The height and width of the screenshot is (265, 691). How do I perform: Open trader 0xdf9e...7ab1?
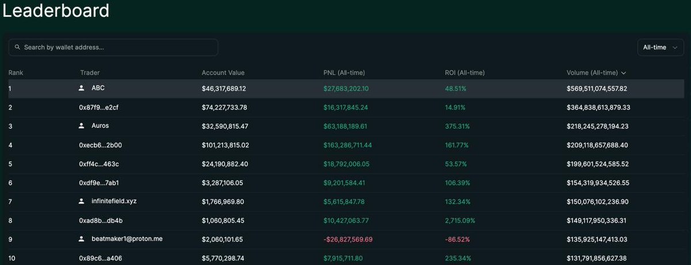point(99,183)
